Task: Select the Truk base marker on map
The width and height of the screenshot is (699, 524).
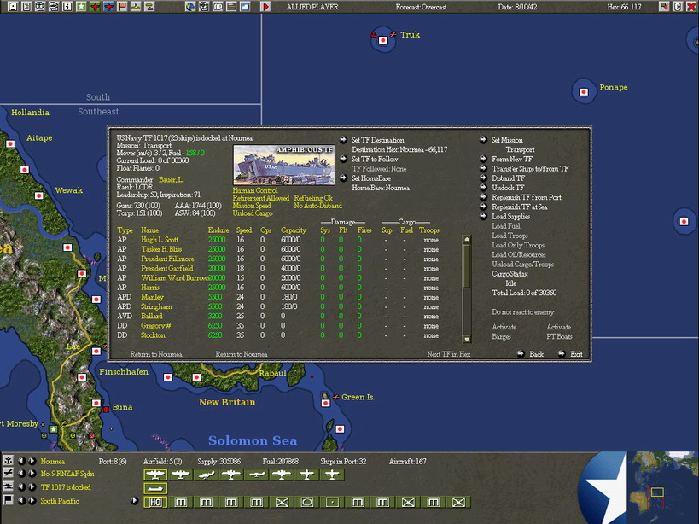Action: [x=382, y=40]
